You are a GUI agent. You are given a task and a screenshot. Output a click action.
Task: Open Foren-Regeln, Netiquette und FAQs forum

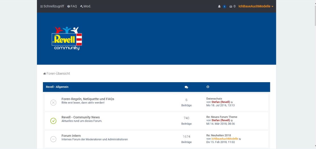[x=88, y=99]
